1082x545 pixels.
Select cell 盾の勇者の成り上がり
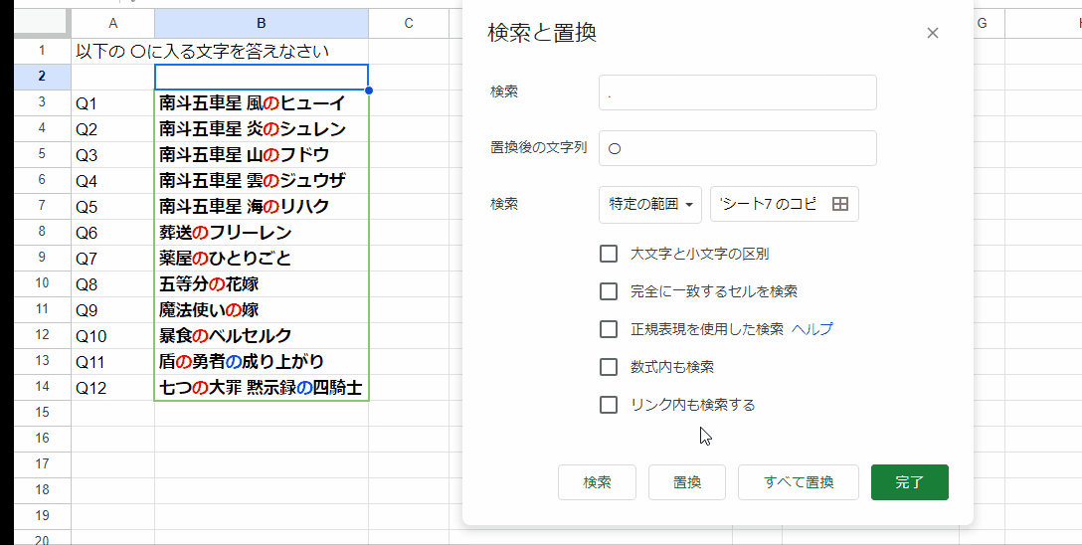262,361
